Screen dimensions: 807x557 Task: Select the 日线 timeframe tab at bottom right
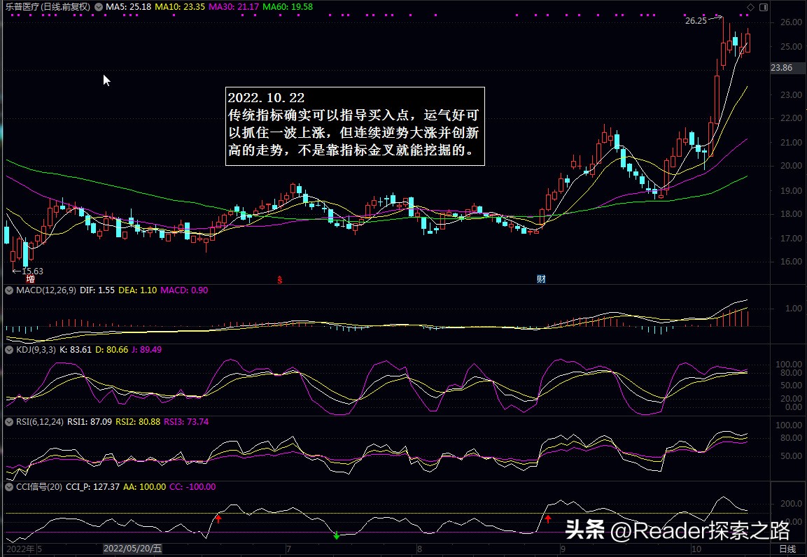click(790, 549)
